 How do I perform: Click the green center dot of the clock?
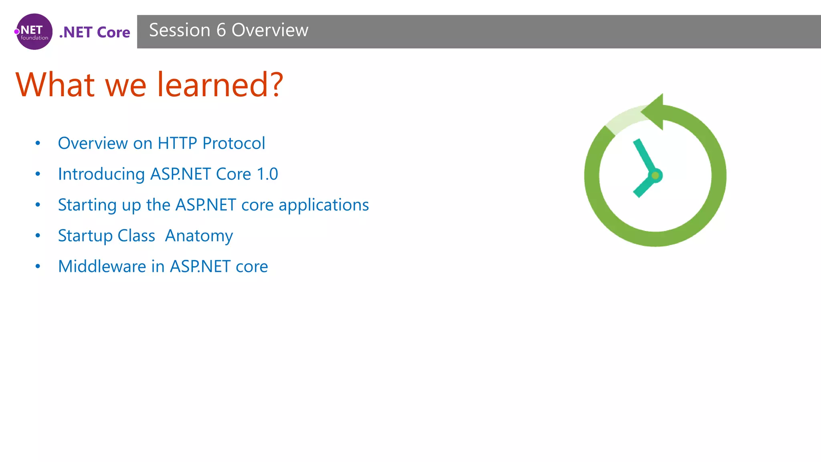pyautogui.click(x=655, y=176)
